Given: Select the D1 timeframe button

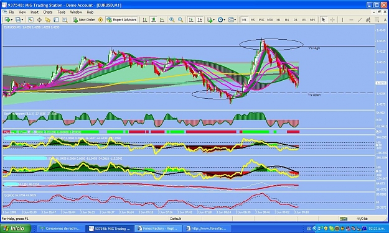Looking at the screenshot, I should [296, 20].
